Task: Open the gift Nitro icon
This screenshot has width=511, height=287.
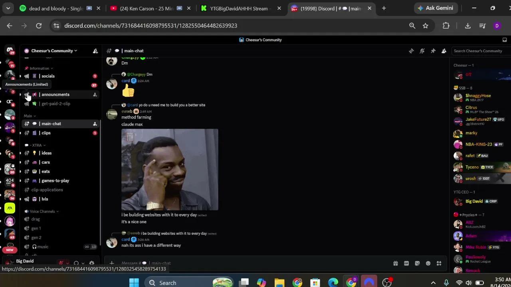Action: click(396, 263)
